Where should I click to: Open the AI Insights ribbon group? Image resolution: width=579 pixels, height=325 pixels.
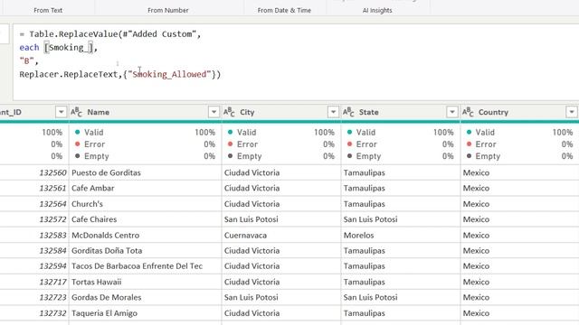point(377,10)
